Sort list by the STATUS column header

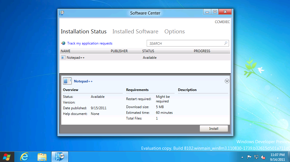point(148,51)
